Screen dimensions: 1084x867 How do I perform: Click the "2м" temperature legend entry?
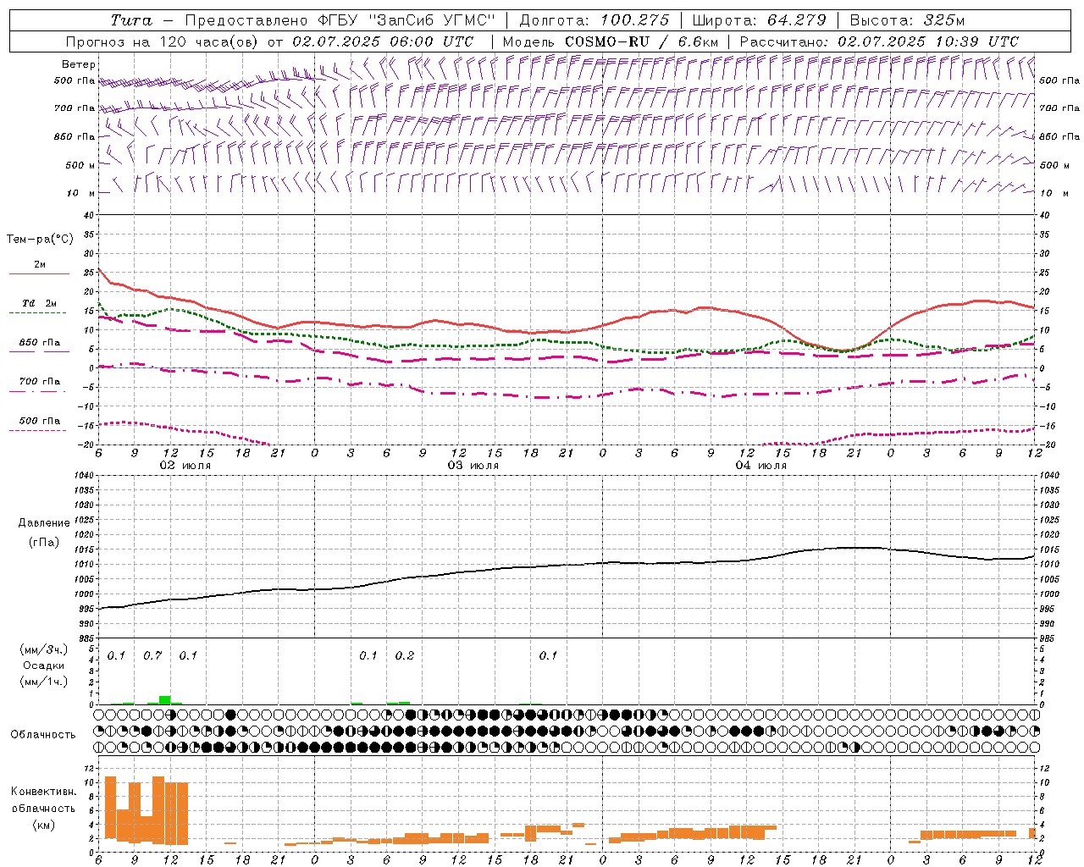[x=40, y=265]
